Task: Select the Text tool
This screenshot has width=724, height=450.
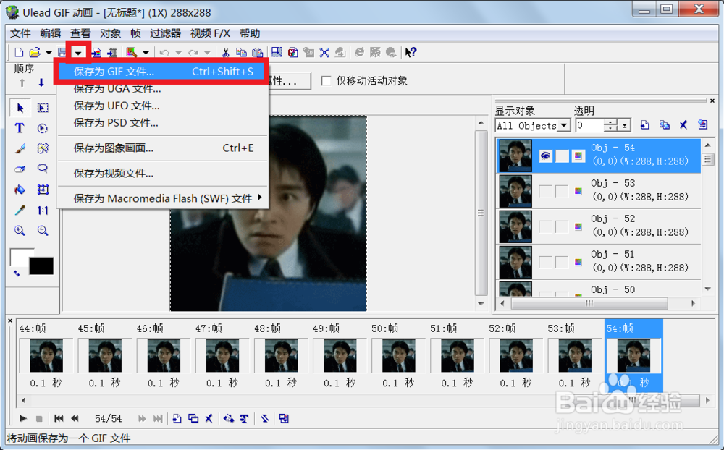Action: point(20,128)
